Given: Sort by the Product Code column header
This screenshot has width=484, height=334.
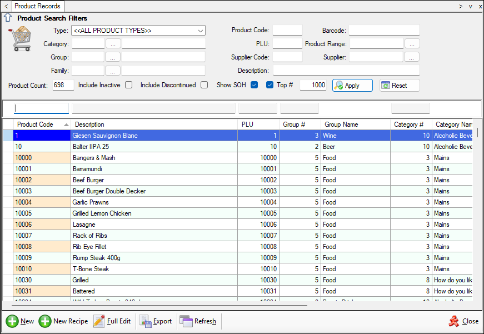Looking at the screenshot, I should [42, 124].
